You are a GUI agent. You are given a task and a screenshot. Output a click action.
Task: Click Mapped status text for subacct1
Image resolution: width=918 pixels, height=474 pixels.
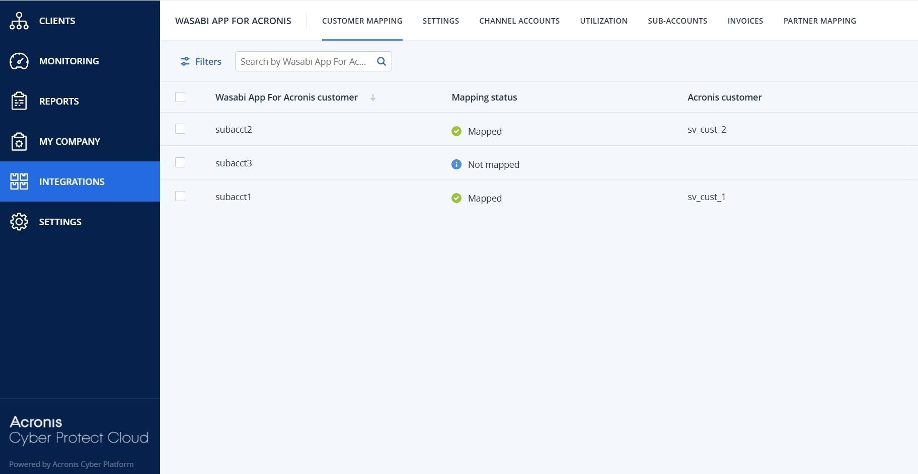(x=485, y=198)
